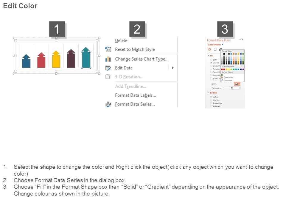Open the Effects pentagon icon tab
The width and height of the screenshot is (286, 214).
coord(215,49)
